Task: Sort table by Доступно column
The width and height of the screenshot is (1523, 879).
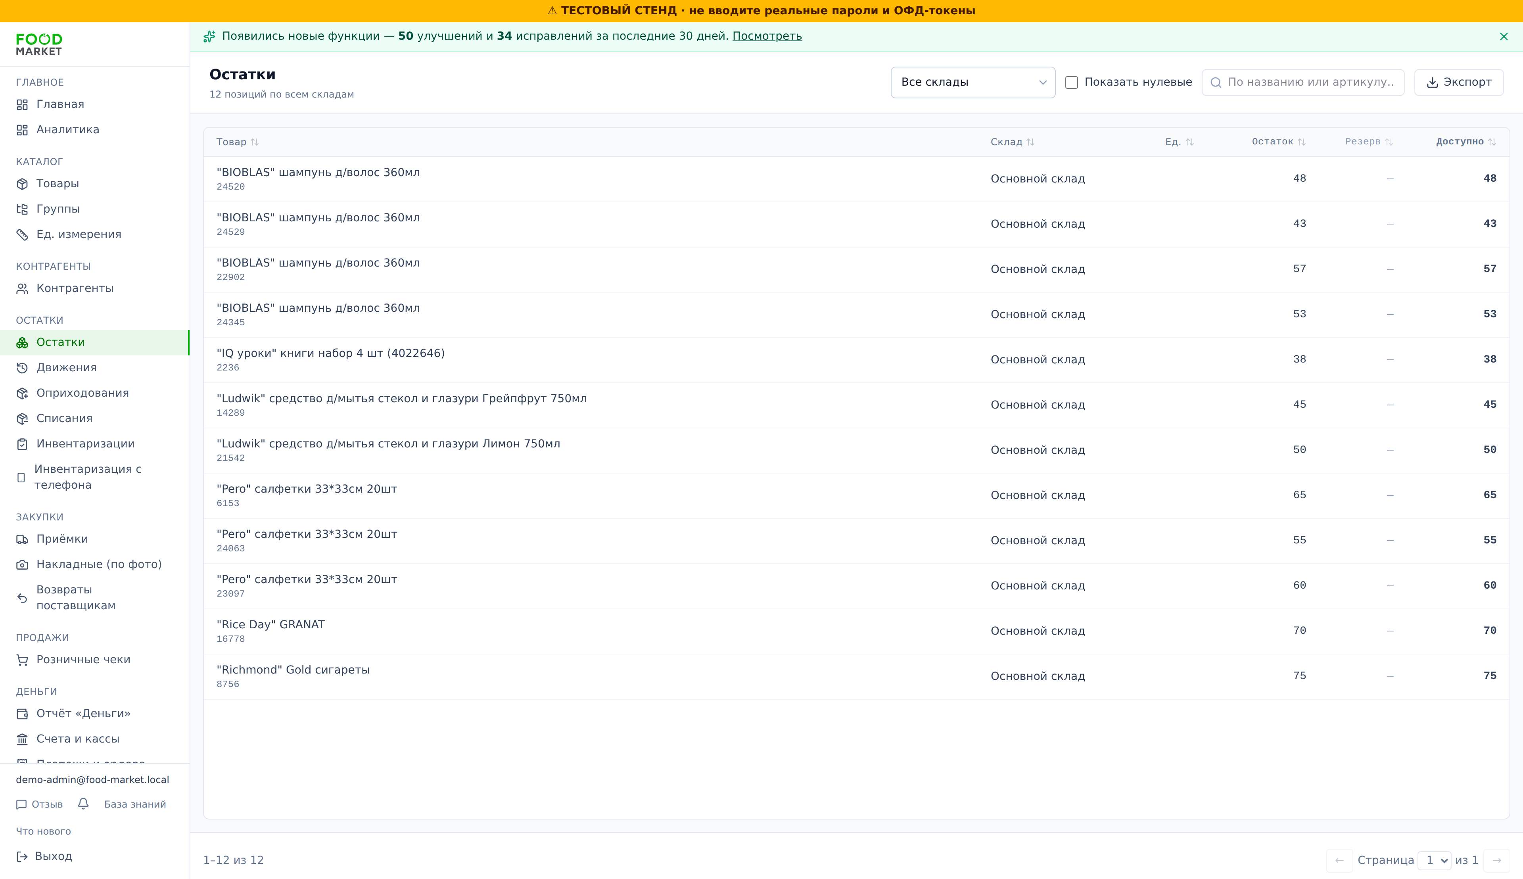Action: point(1465,141)
